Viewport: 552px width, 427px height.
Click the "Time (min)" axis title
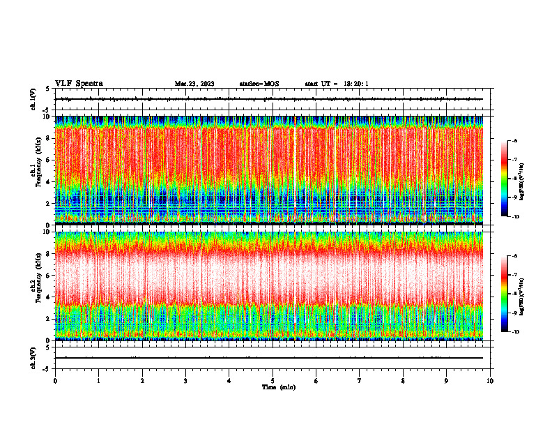pyautogui.click(x=279, y=387)
